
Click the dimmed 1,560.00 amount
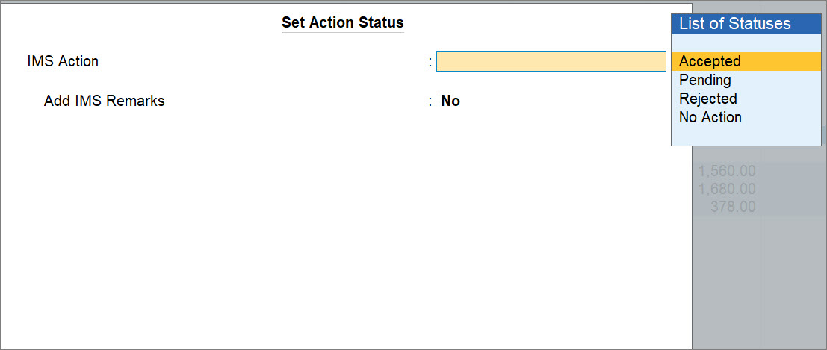[x=726, y=172]
